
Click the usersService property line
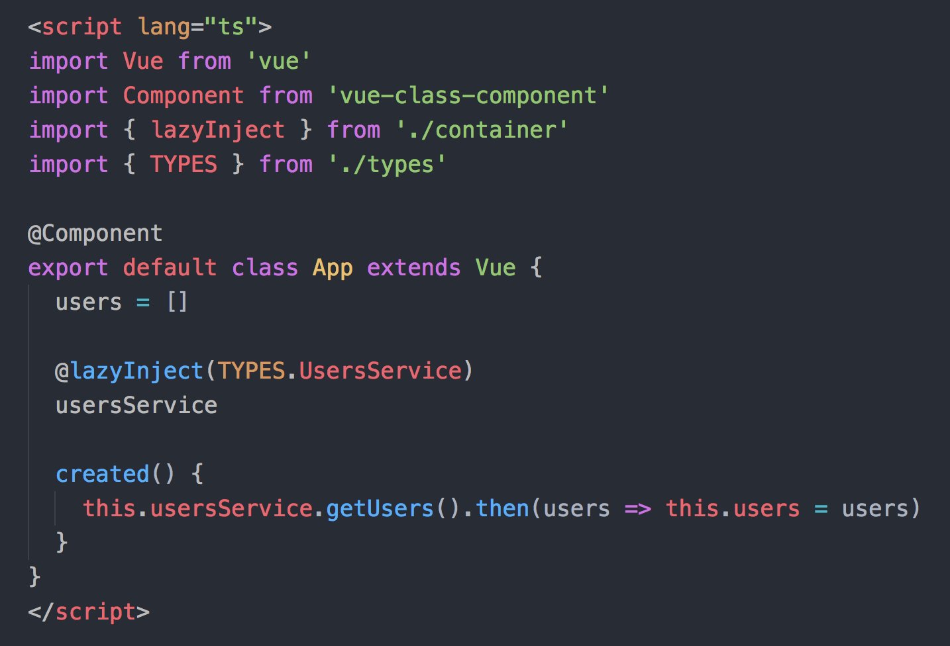point(136,406)
